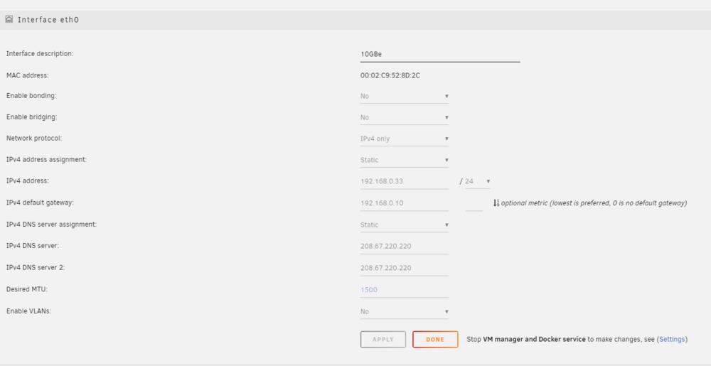Click the optional metric hint text
The width and height of the screenshot is (711, 366).
[x=594, y=203]
